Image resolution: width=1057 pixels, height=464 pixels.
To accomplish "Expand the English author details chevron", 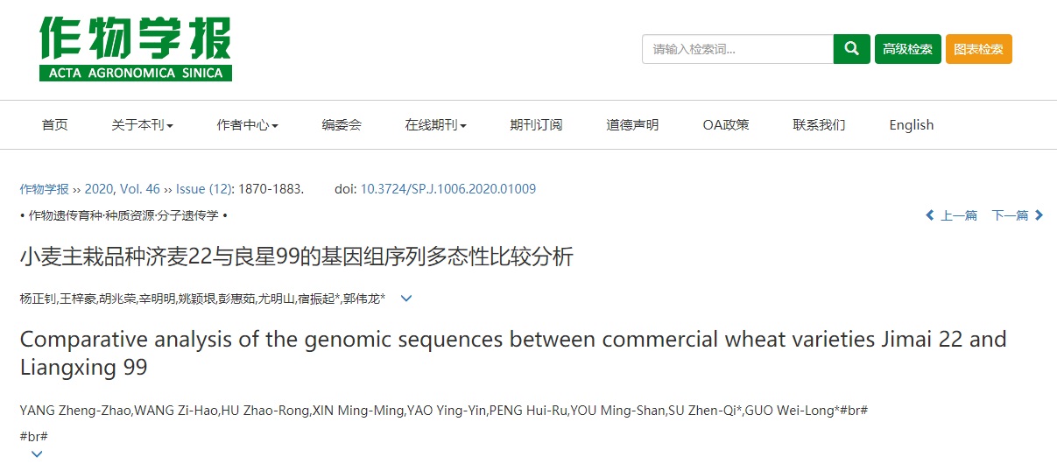I will tap(37, 453).
